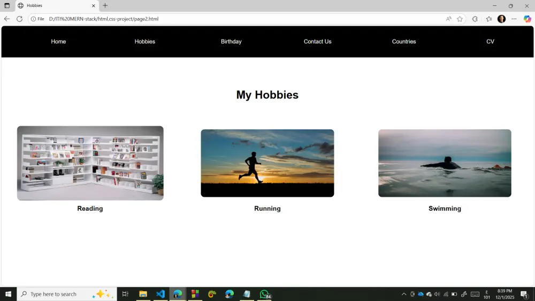Open the Contact Us nav link
Viewport: 535px width, 301px height.
[x=317, y=42]
